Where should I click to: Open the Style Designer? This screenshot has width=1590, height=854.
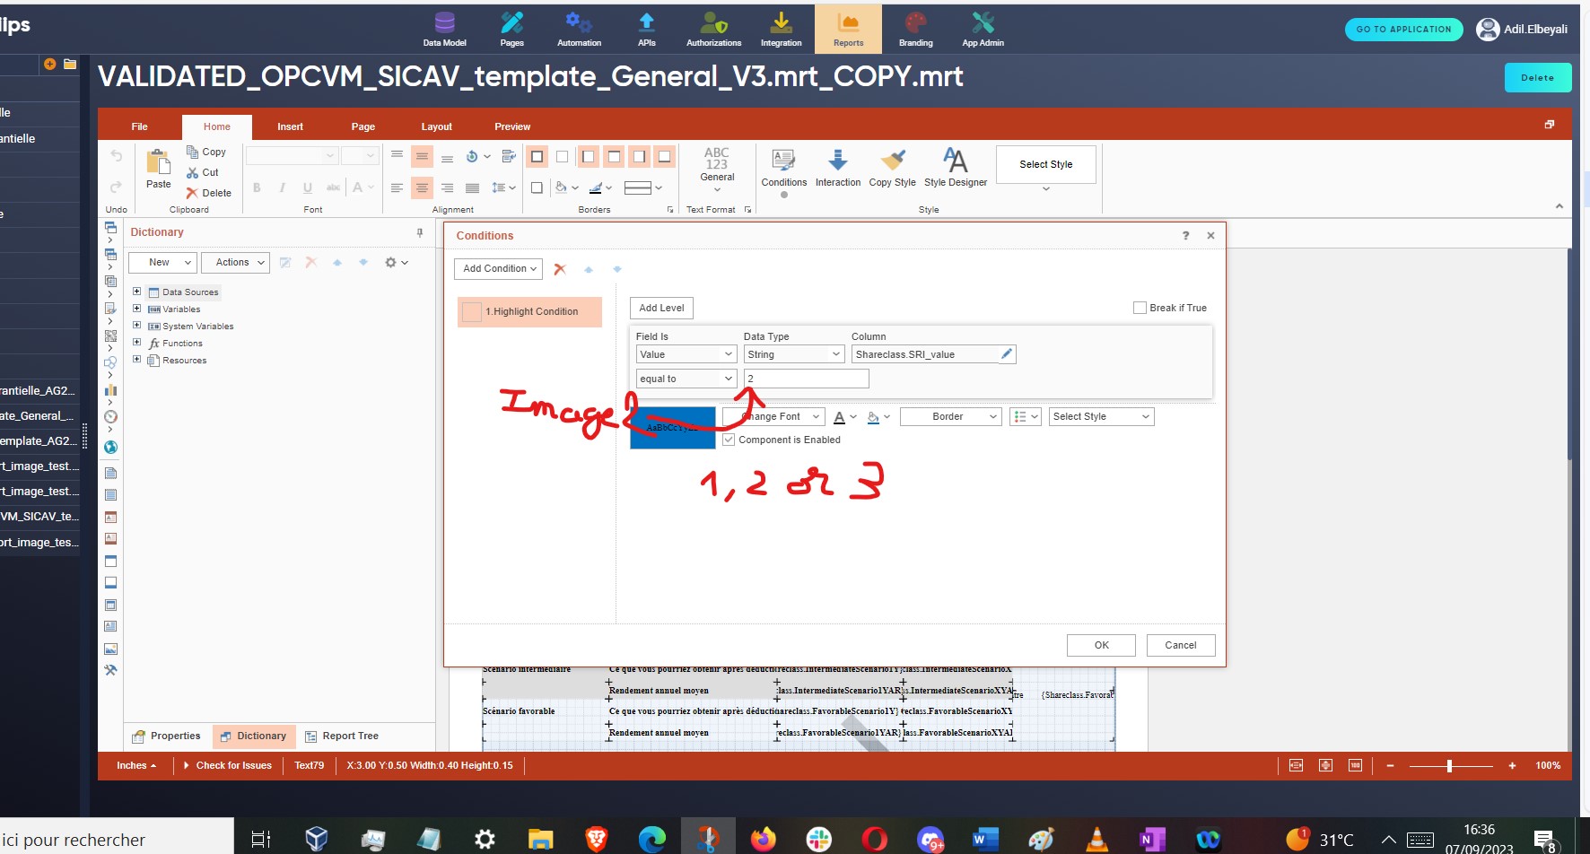pos(955,168)
